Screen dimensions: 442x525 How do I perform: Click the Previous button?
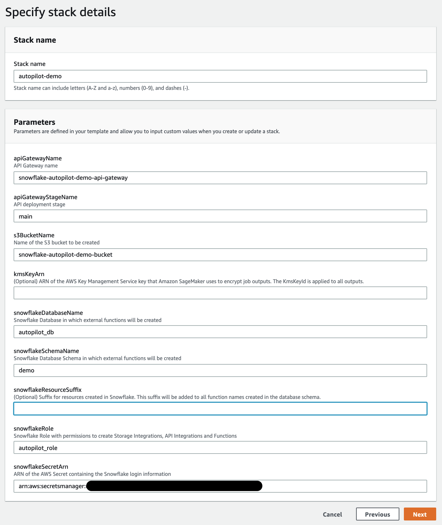[377, 514]
